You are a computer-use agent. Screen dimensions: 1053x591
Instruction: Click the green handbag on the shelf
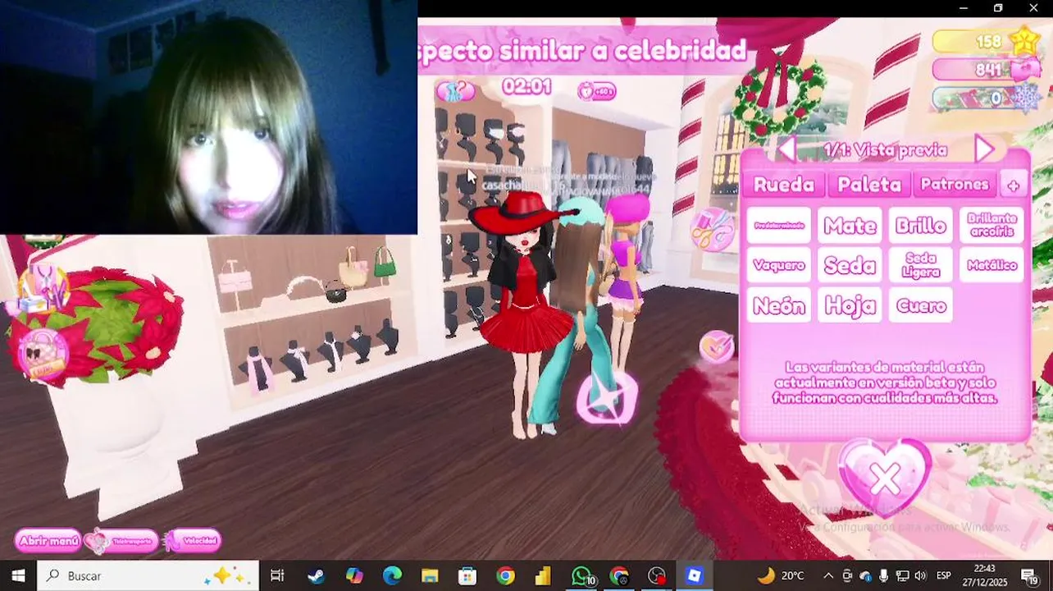(x=385, y=263)
